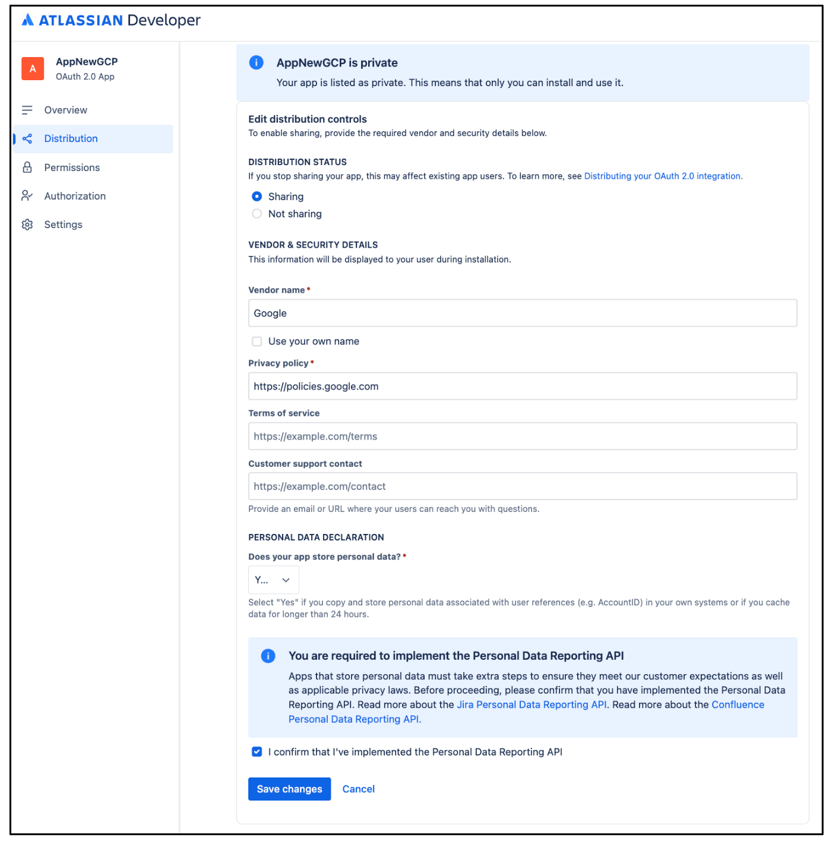Focus the Customer support contact field
The image size is (829, 841).
coord(522,486)
